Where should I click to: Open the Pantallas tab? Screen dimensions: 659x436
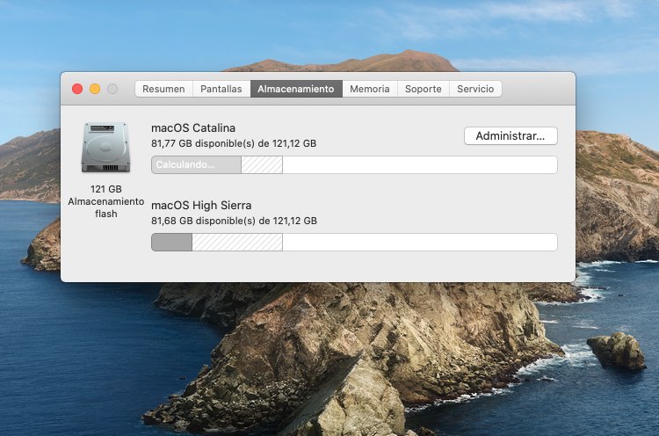[221, 89]
